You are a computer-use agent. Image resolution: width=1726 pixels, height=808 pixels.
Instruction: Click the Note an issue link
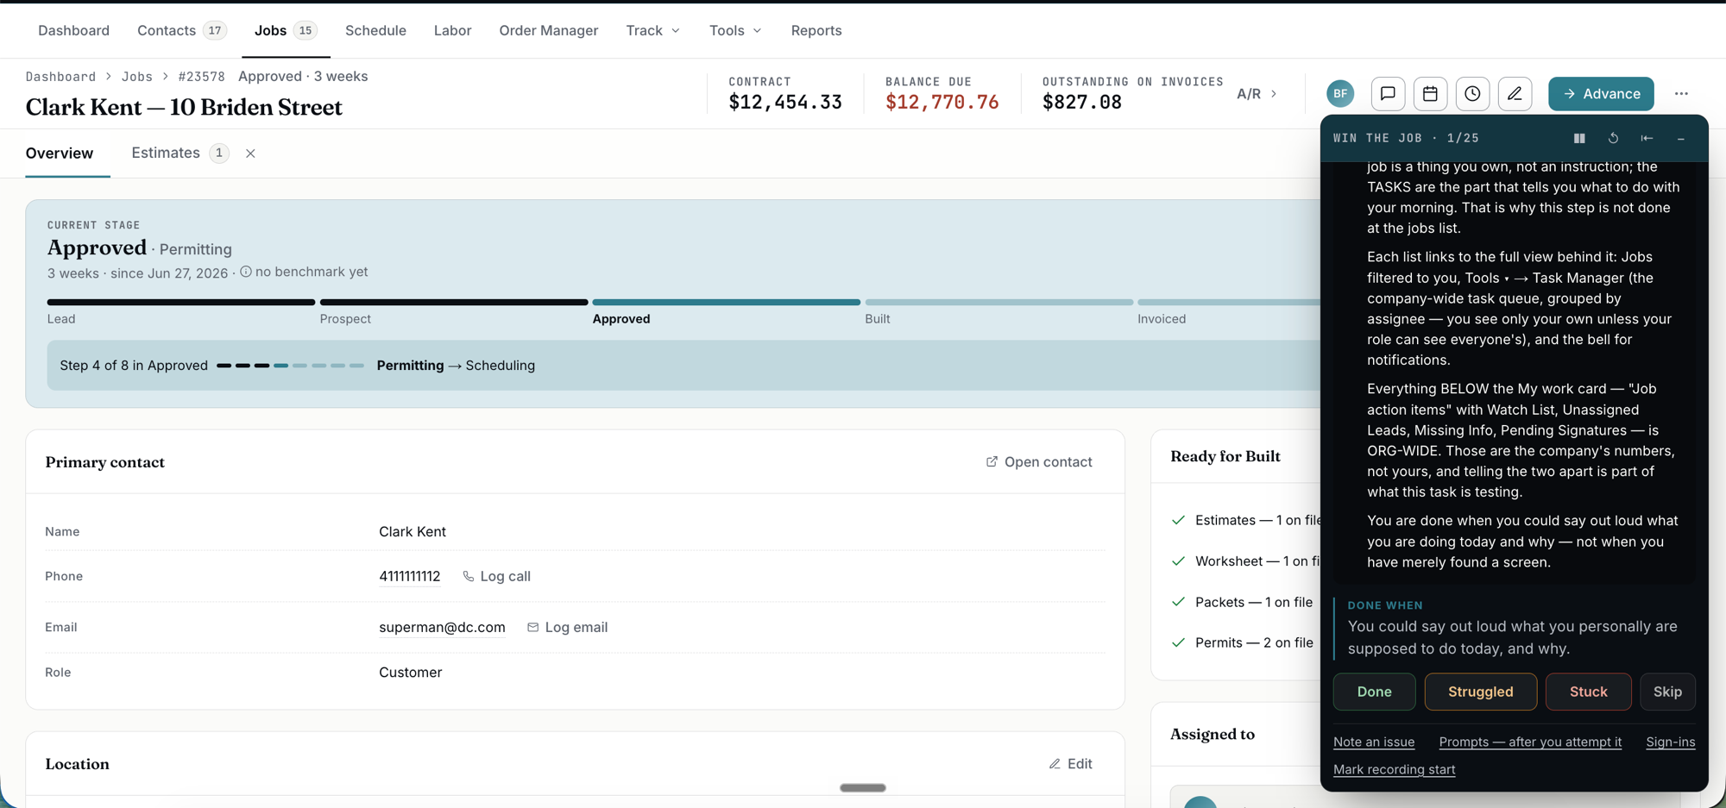[x=1374, y=742]
